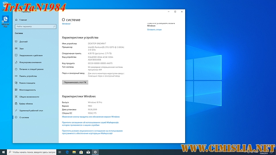Open the Microsoft services agreement link

click(x=90, y=124)
